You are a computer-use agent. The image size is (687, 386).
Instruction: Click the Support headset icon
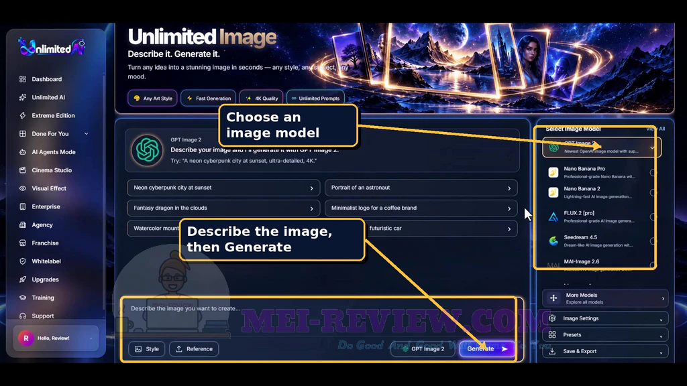[x=23, y=316]
